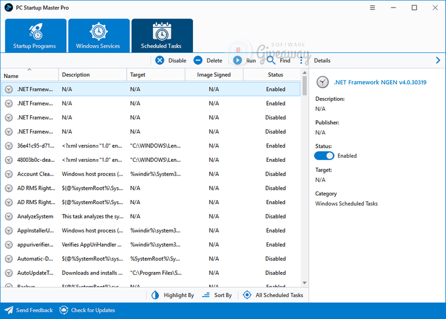Select the appuriverifier... task name

pyautogui.click(x=35, y=245)
